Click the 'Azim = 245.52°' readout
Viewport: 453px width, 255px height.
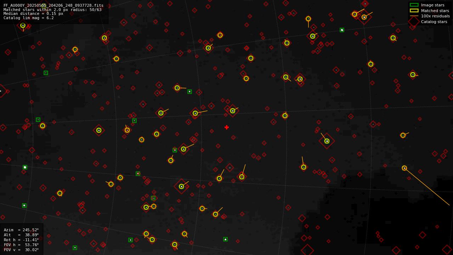point(21,230)
